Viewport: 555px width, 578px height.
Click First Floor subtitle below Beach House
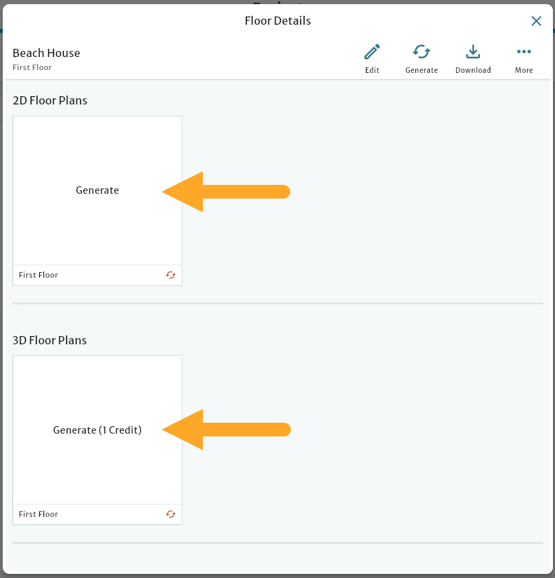pyautogui.click(x=32, y=67)
